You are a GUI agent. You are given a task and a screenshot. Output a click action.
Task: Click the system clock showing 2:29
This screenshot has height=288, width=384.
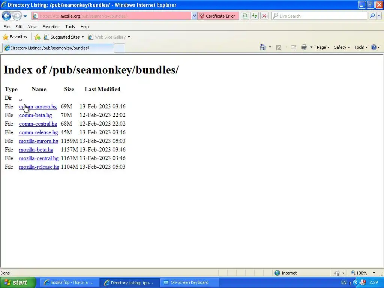tap(373, 282)
